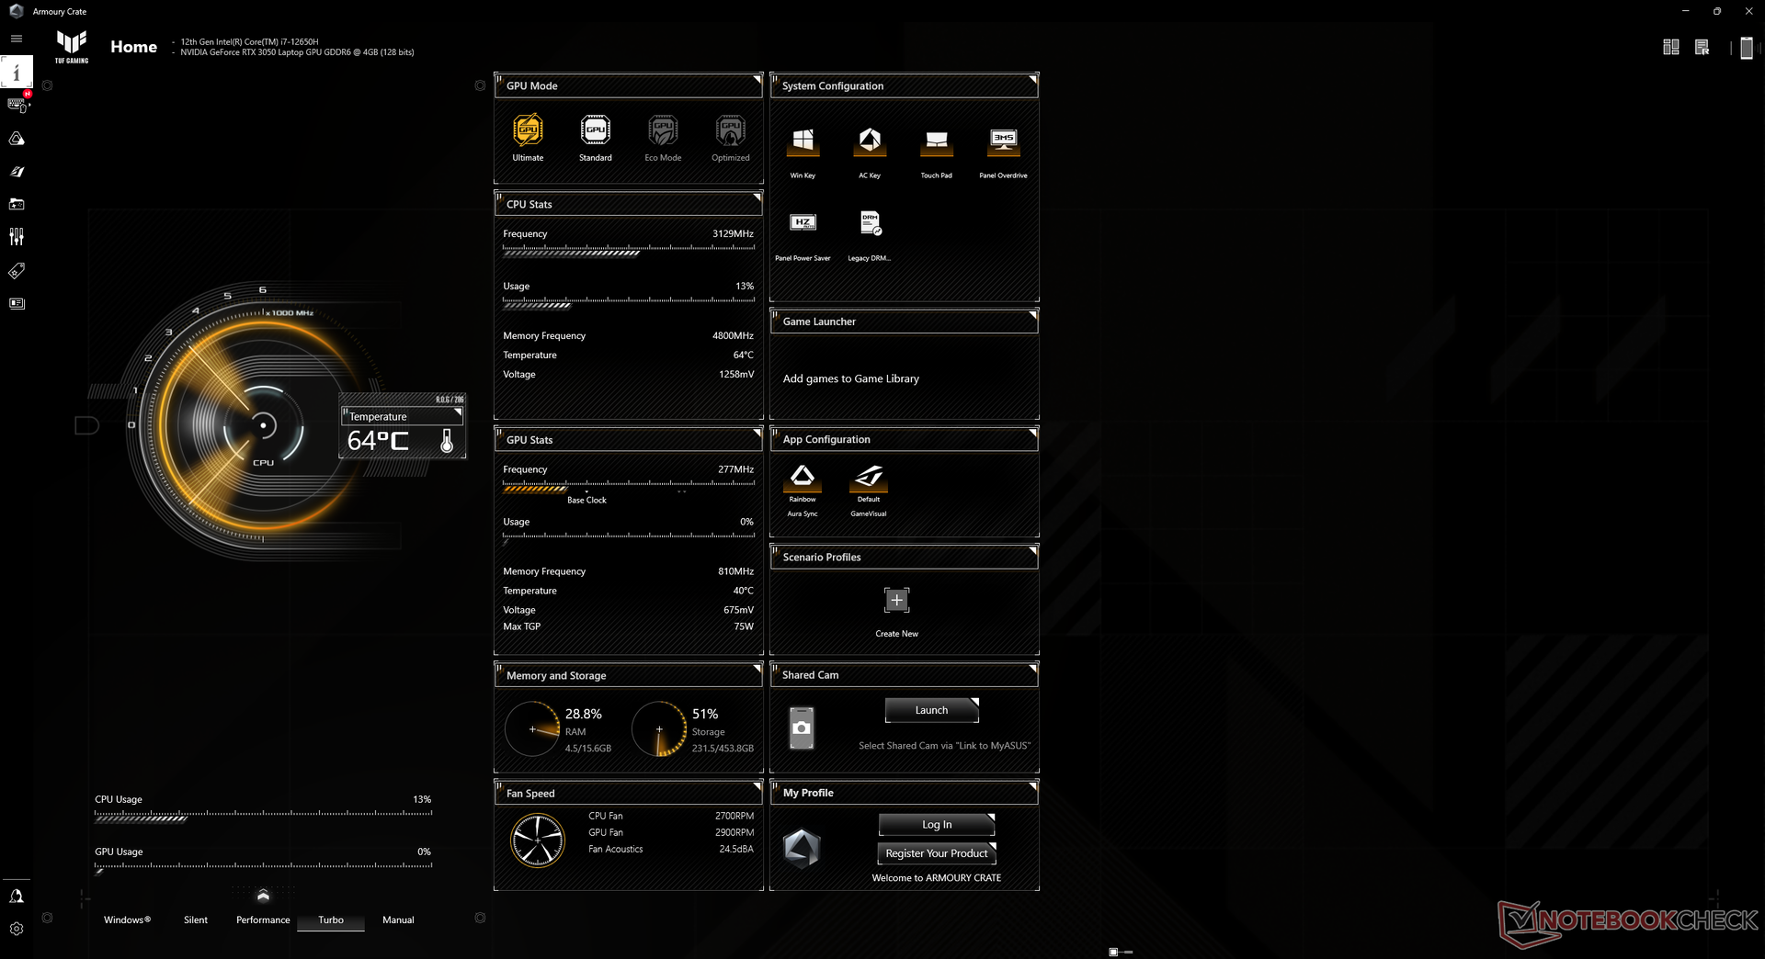Open Game Library folder icon in sidebar
The image size is (1765, 959).
17,204
